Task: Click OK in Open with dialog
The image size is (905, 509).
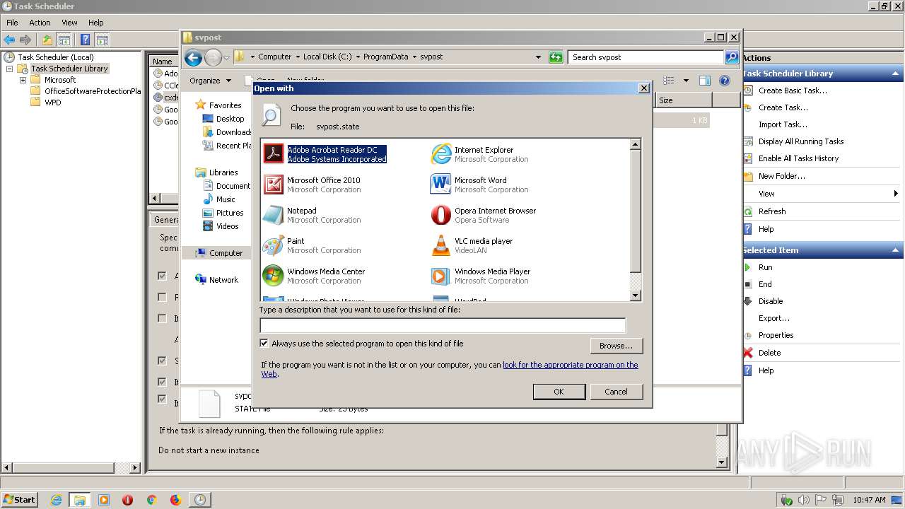Action: [559, 392]
